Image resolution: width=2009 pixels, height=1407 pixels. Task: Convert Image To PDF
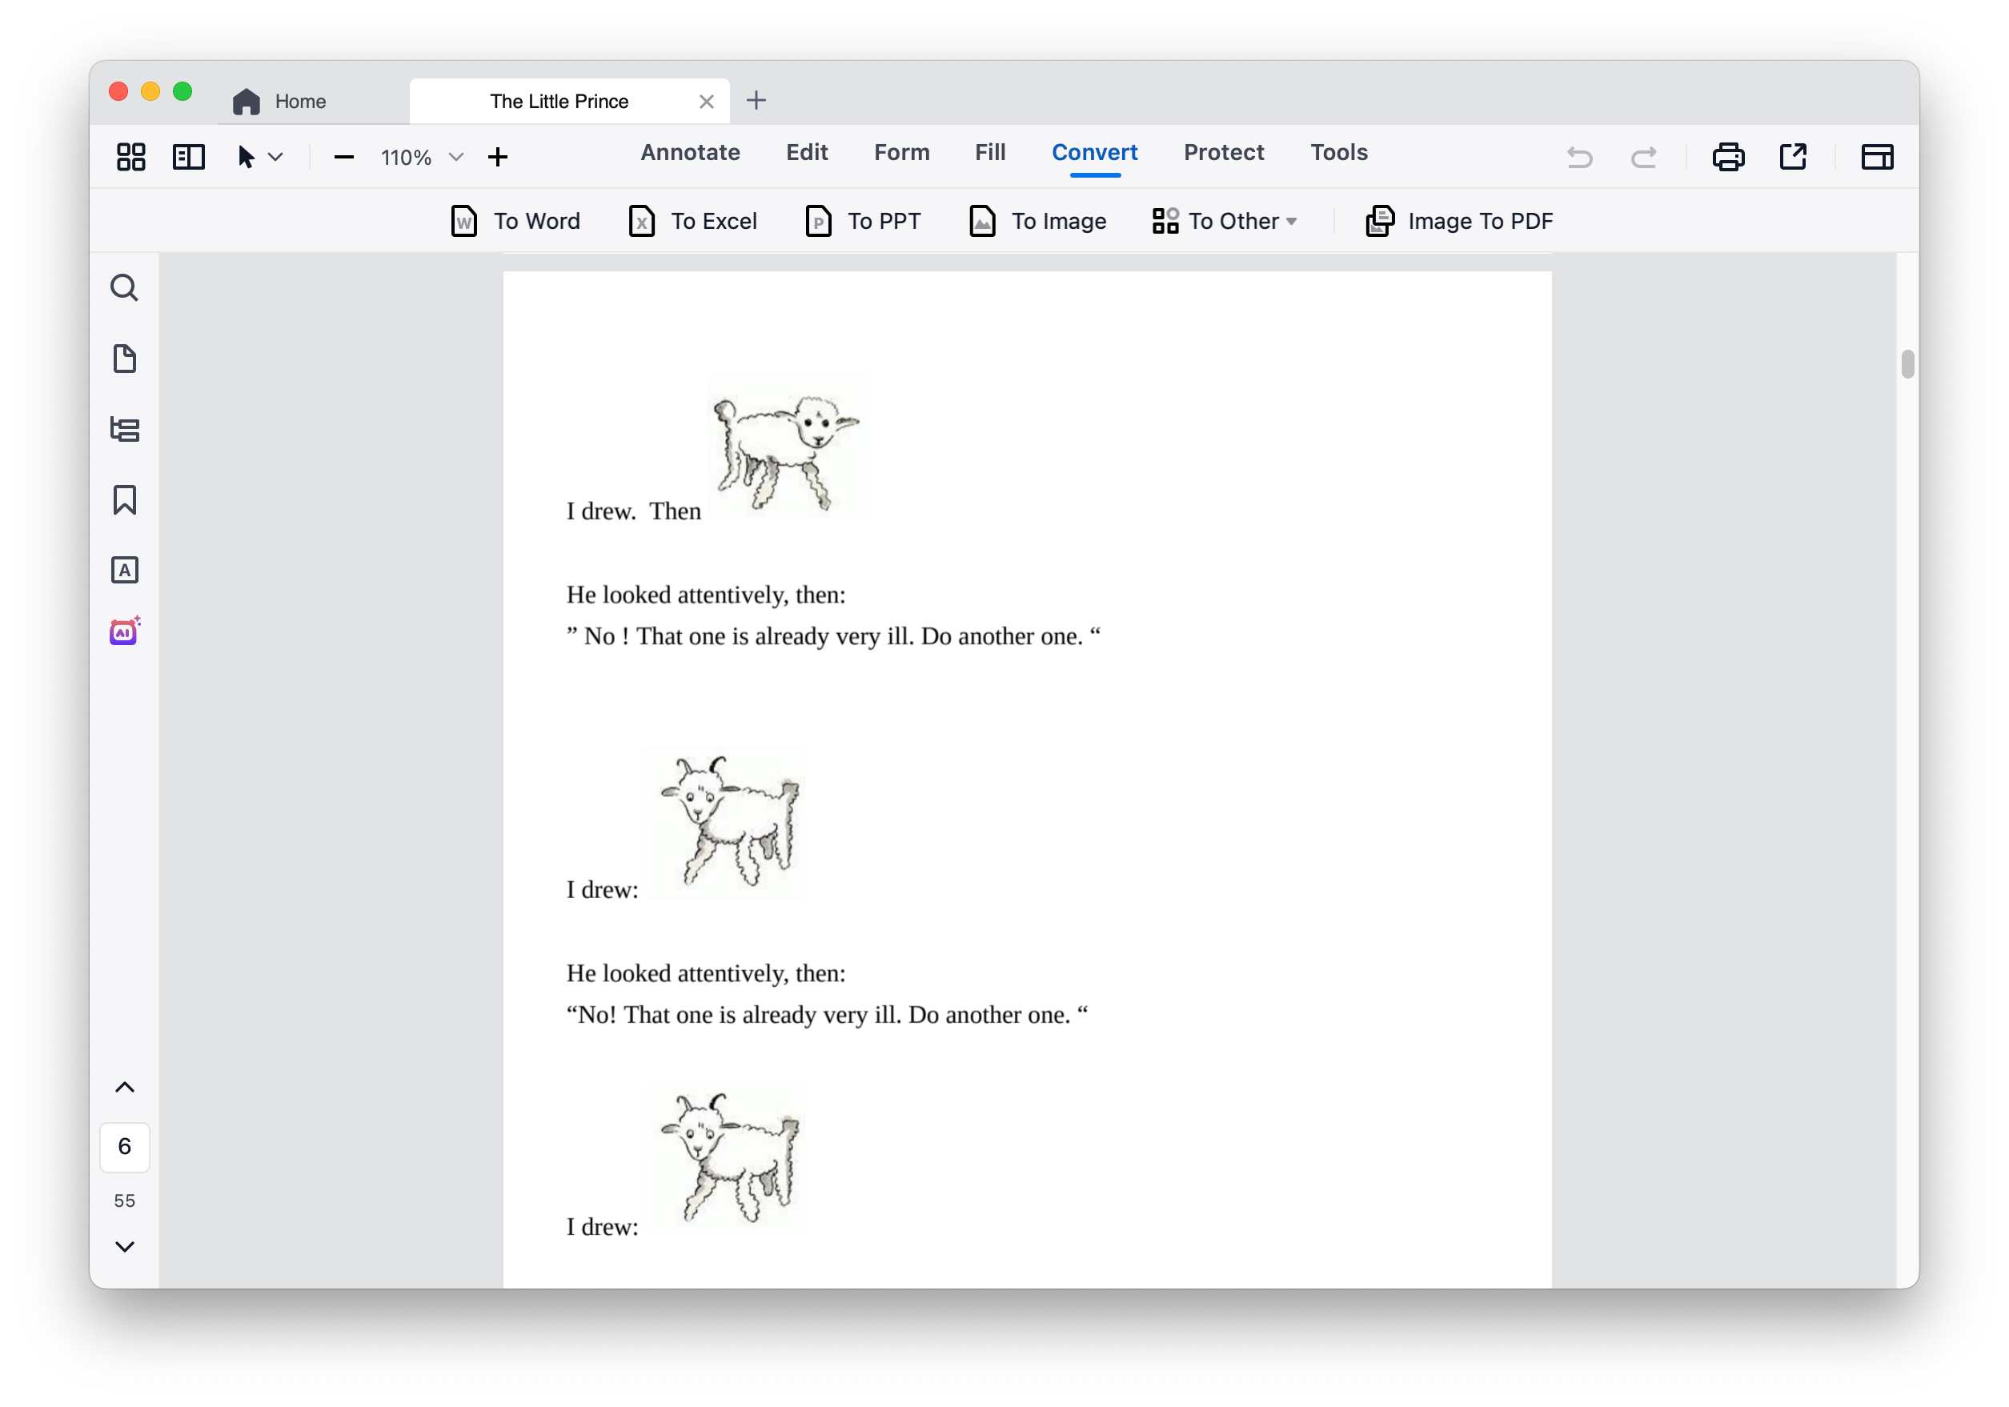1457,222
